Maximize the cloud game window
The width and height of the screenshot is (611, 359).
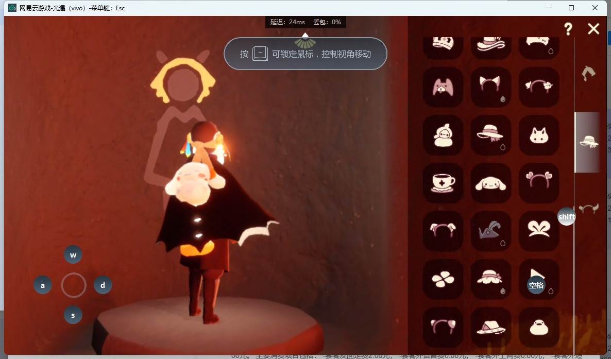(x=571, y=8)
